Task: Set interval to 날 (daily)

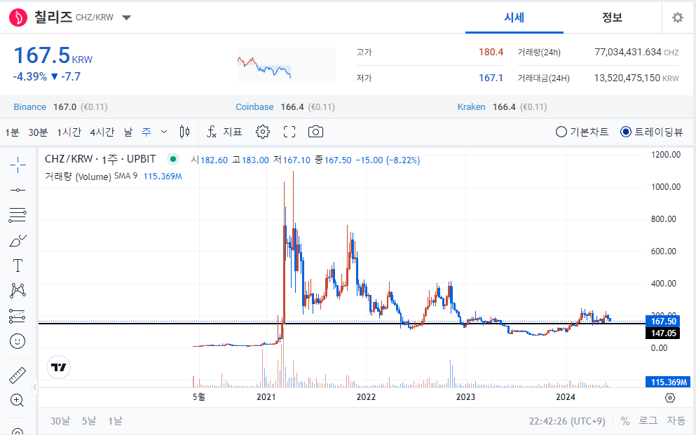Action: coord(128,132)
